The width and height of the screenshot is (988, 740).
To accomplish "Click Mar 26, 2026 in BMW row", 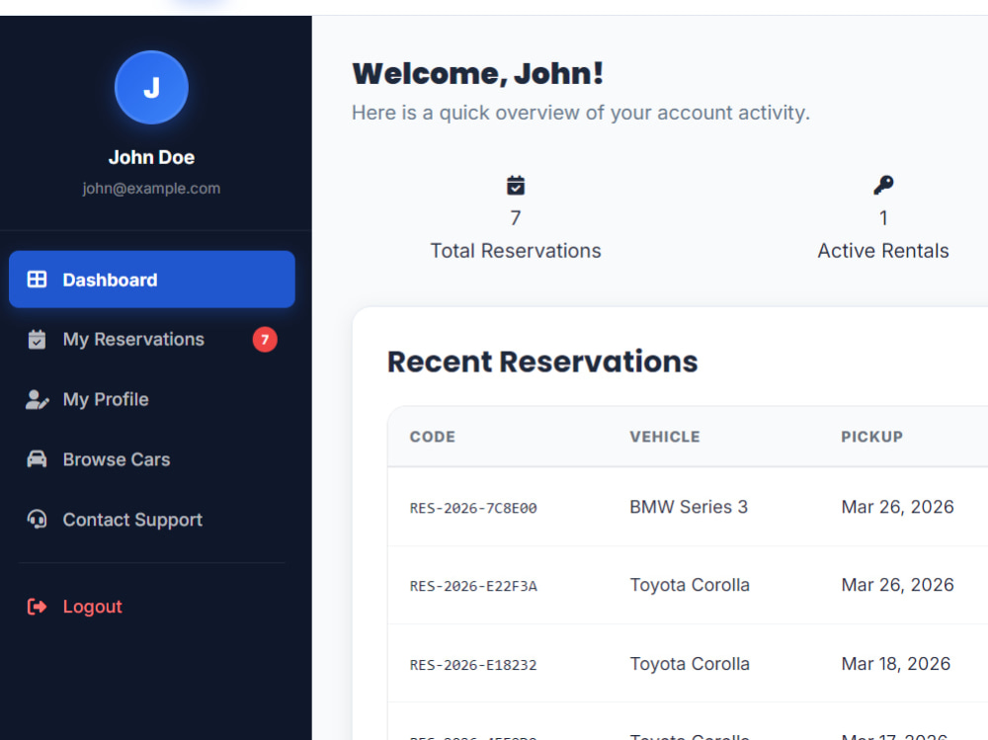I will click(898, 507).
